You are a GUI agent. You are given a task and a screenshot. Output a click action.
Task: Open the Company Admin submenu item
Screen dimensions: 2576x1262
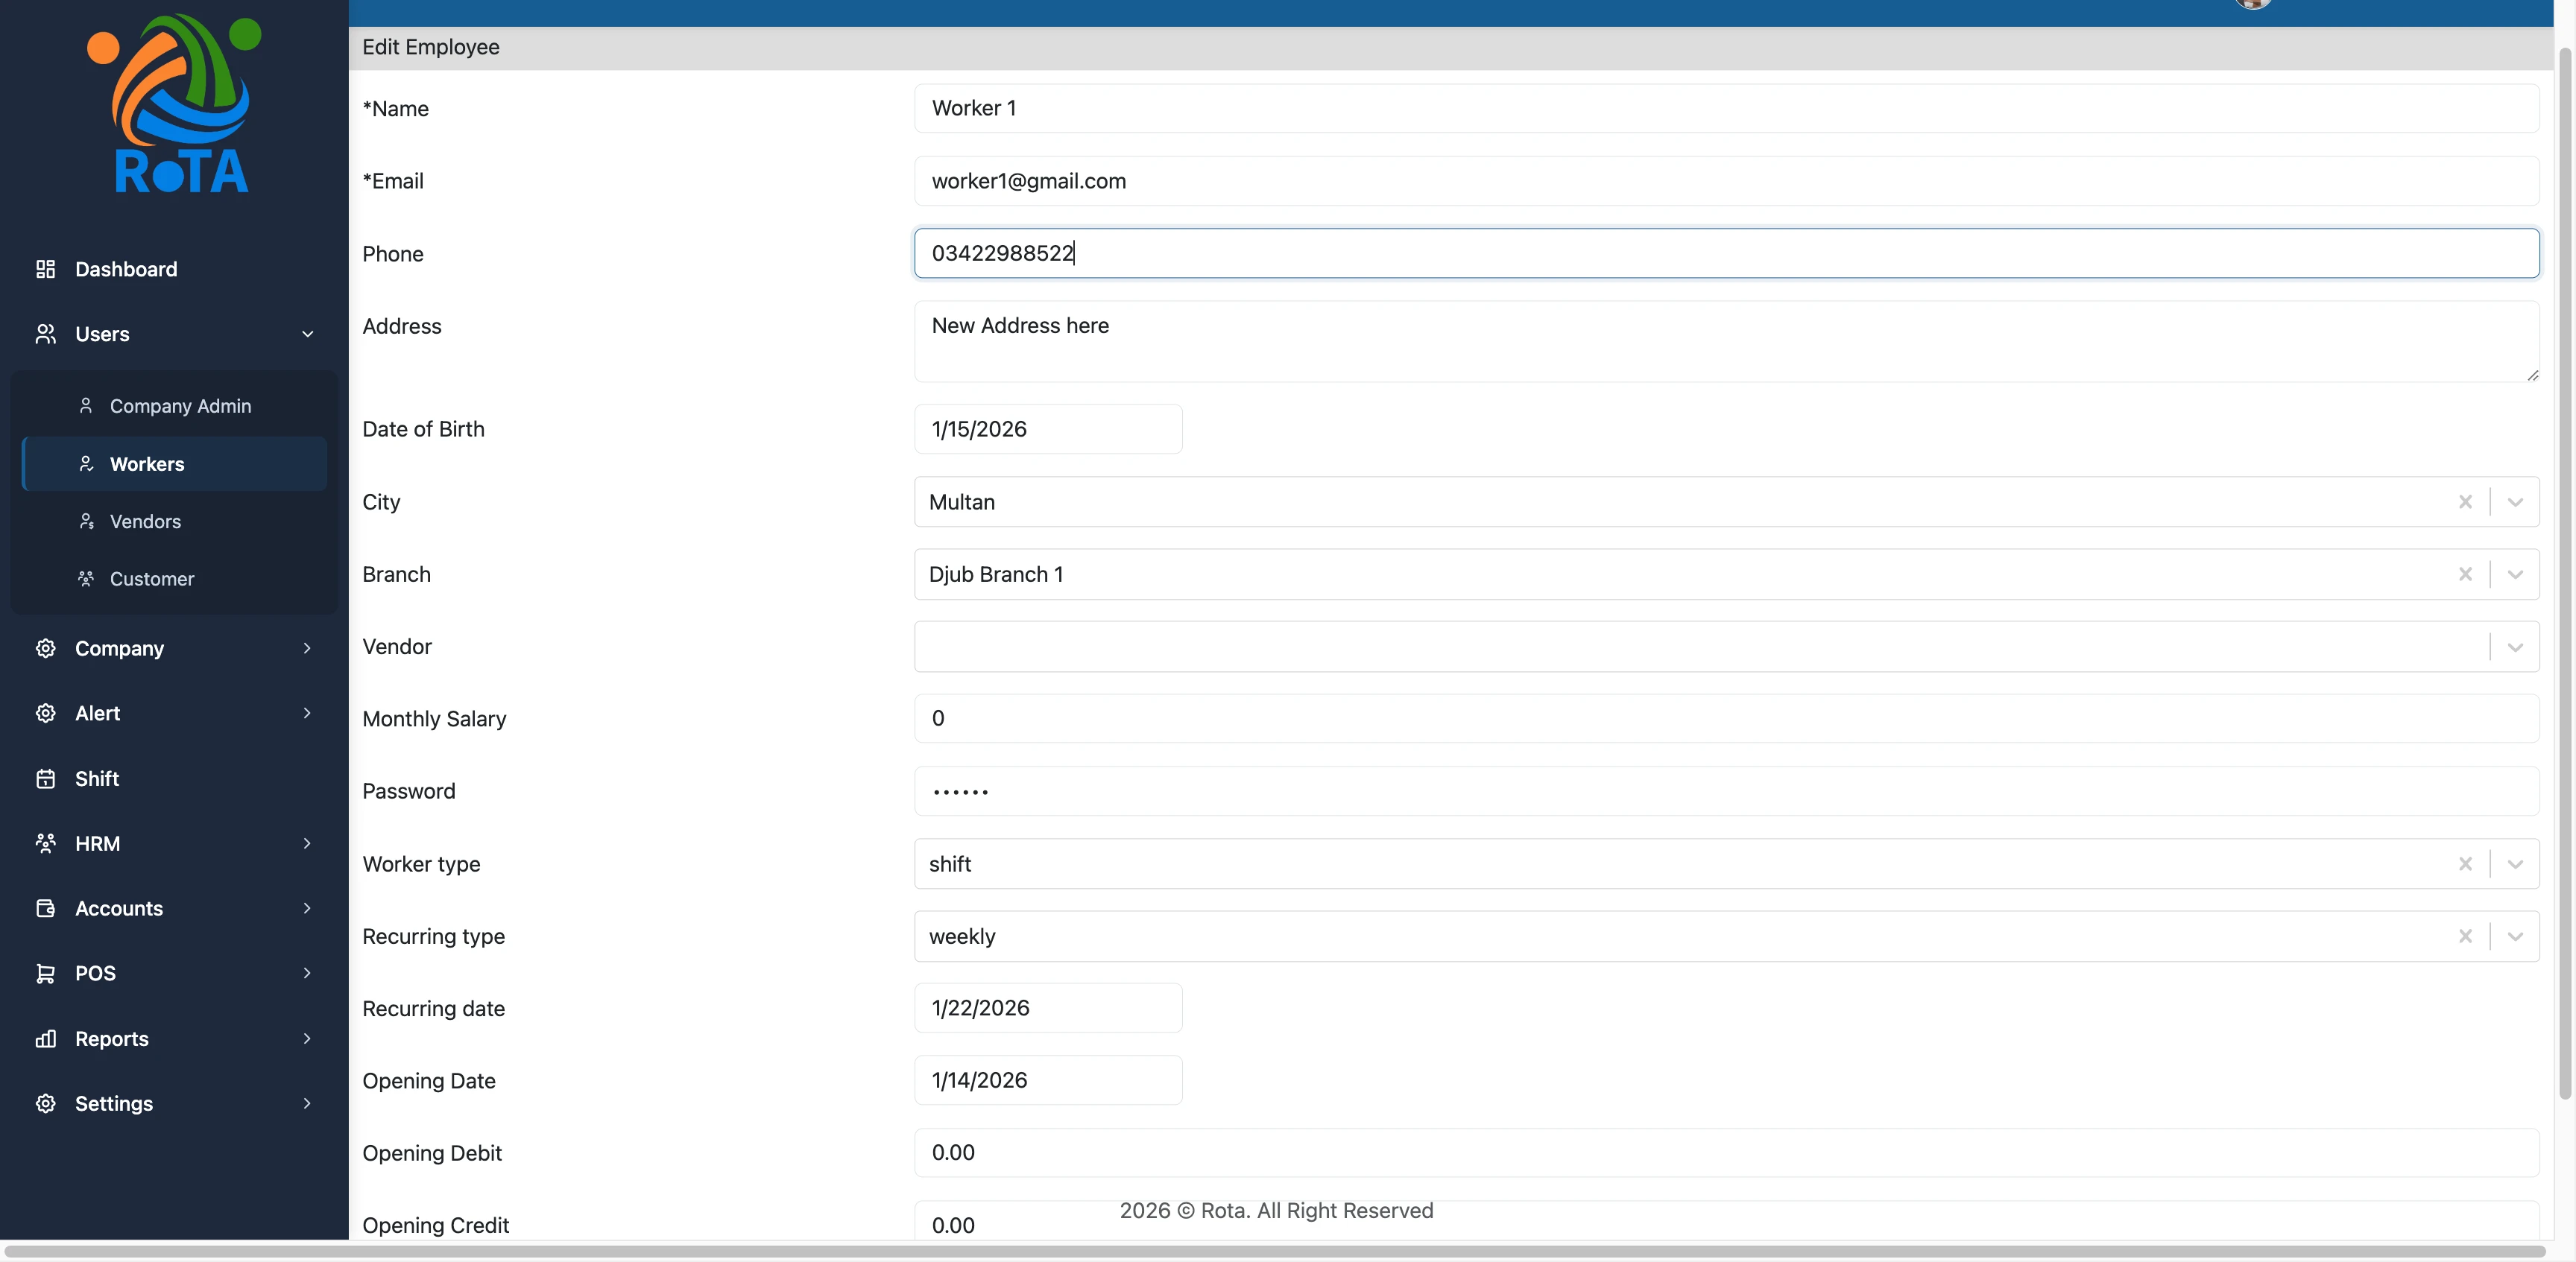pos(180,406)
